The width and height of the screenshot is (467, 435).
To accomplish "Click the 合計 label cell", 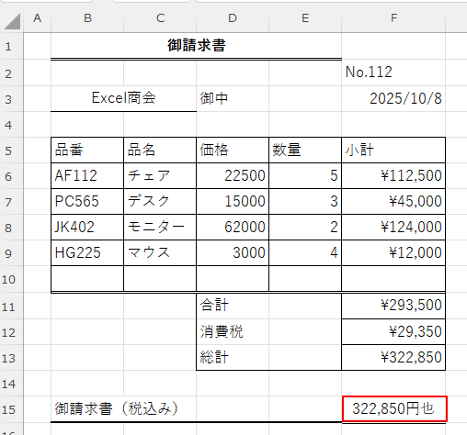I will pyautogui.click(x=233, y=306).
